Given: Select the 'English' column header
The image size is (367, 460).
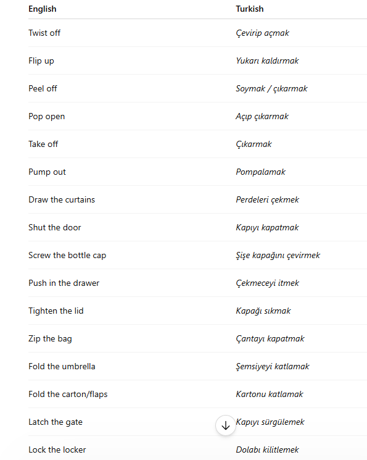Looking at the screenshot, I should click(42, 9).
